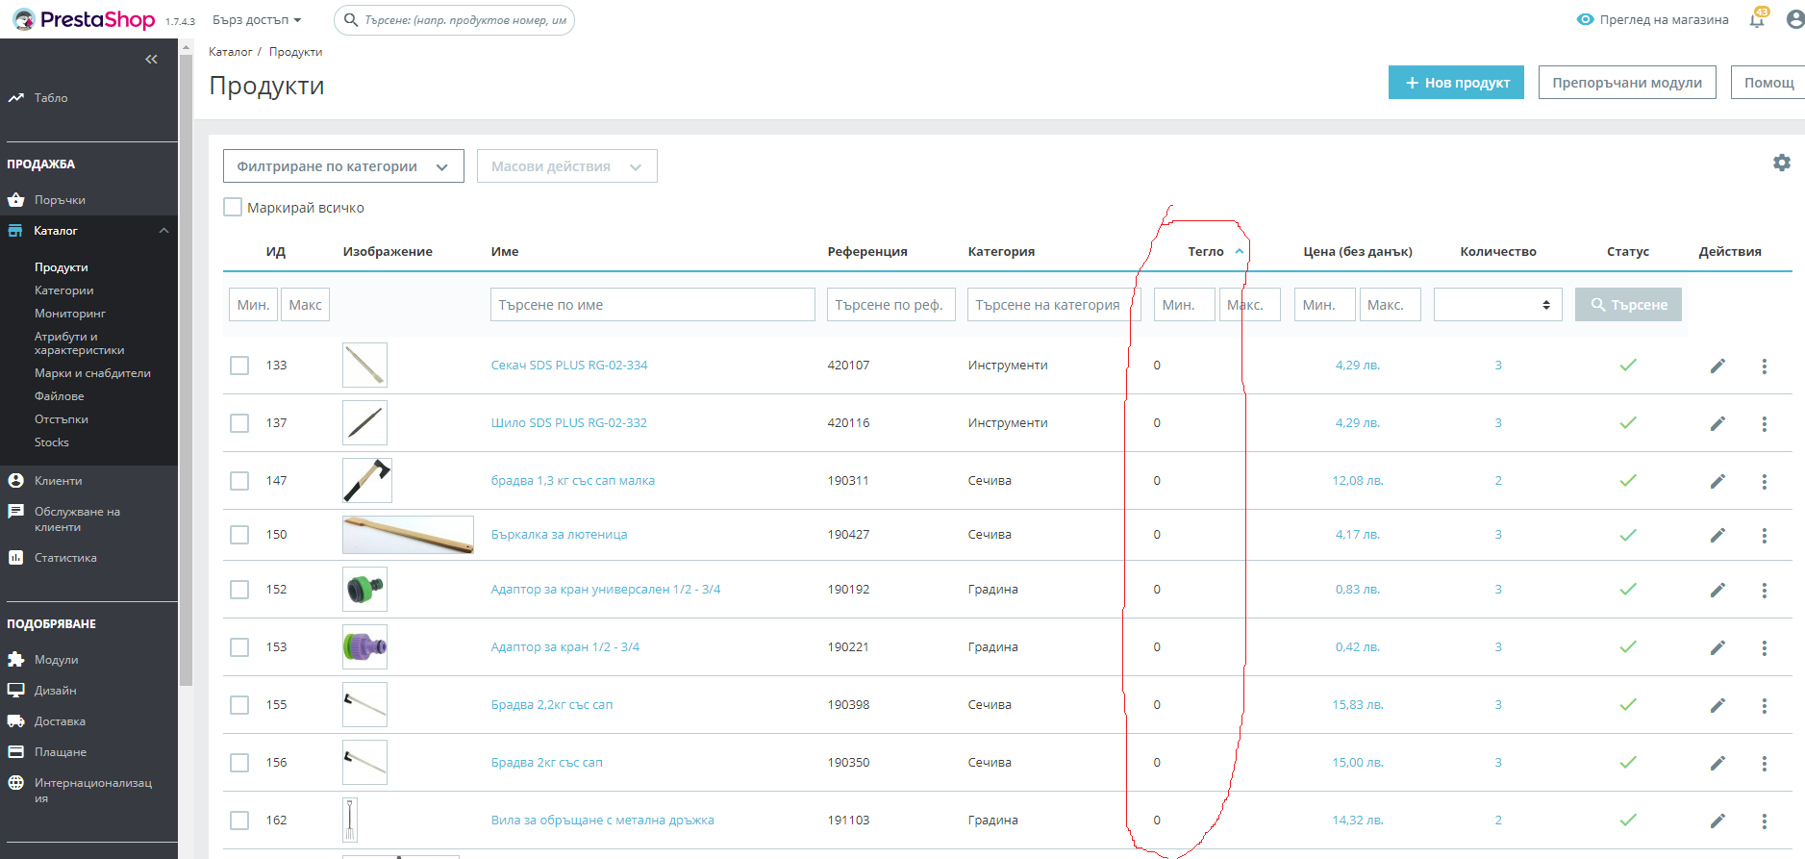Edit product 155 with pencil icon

(x=1717, y=705)
